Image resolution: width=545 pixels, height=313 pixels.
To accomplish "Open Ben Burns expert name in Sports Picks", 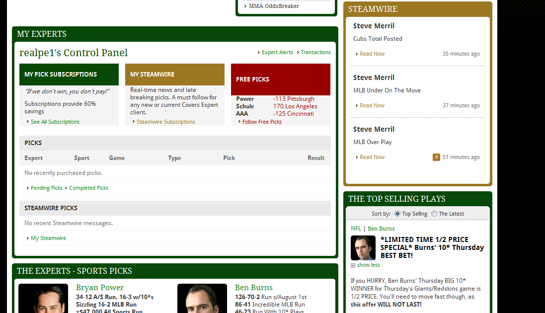I will coord(254,288).
